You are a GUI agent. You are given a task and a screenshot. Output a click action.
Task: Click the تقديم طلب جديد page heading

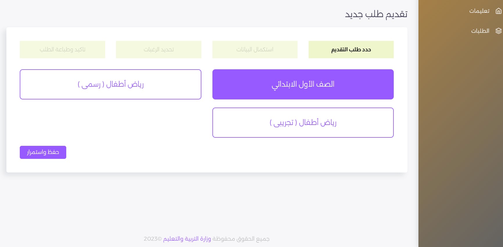pyautogui.click(x=376, y=14)
